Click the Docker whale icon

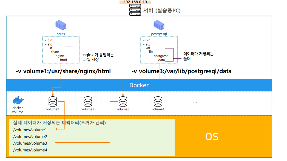coord(18,100)
